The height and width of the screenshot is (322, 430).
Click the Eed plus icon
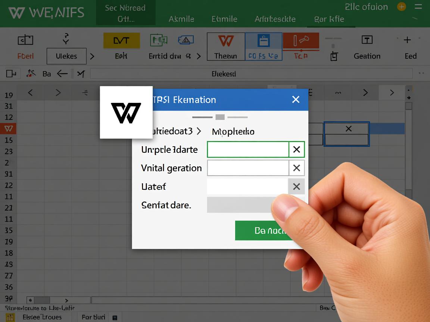(407, 40)
